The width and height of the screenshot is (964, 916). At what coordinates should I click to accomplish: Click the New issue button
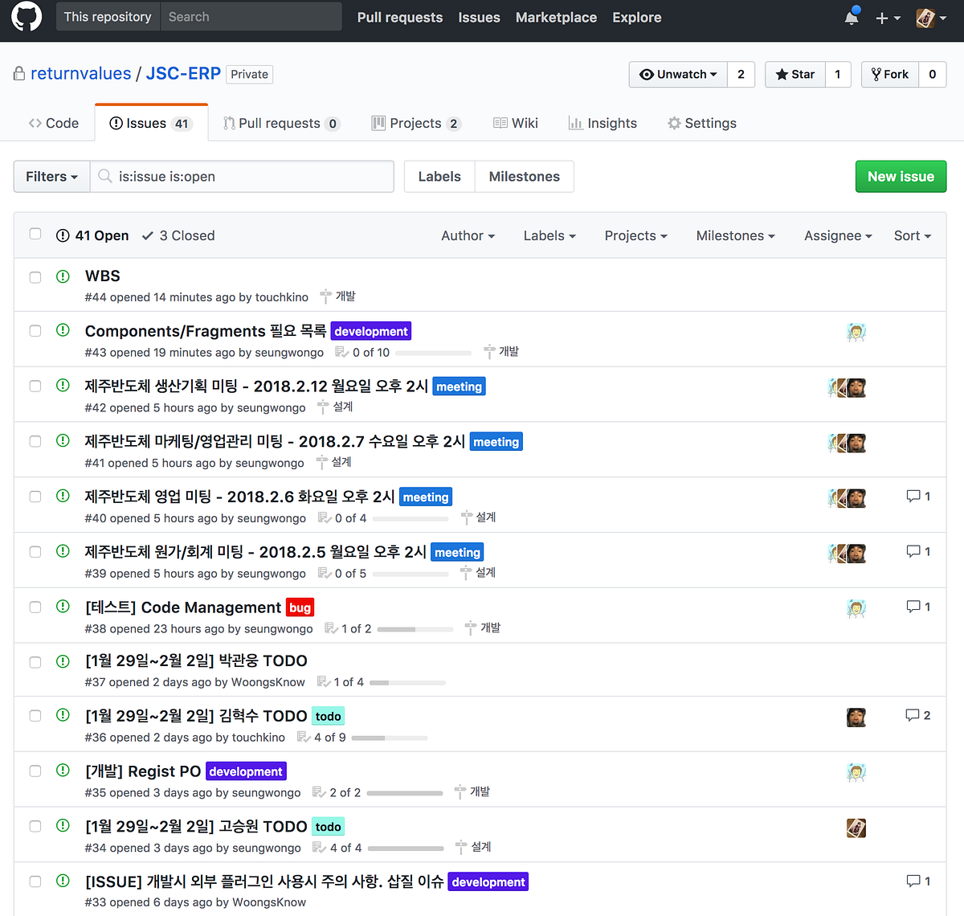[901, 176]
